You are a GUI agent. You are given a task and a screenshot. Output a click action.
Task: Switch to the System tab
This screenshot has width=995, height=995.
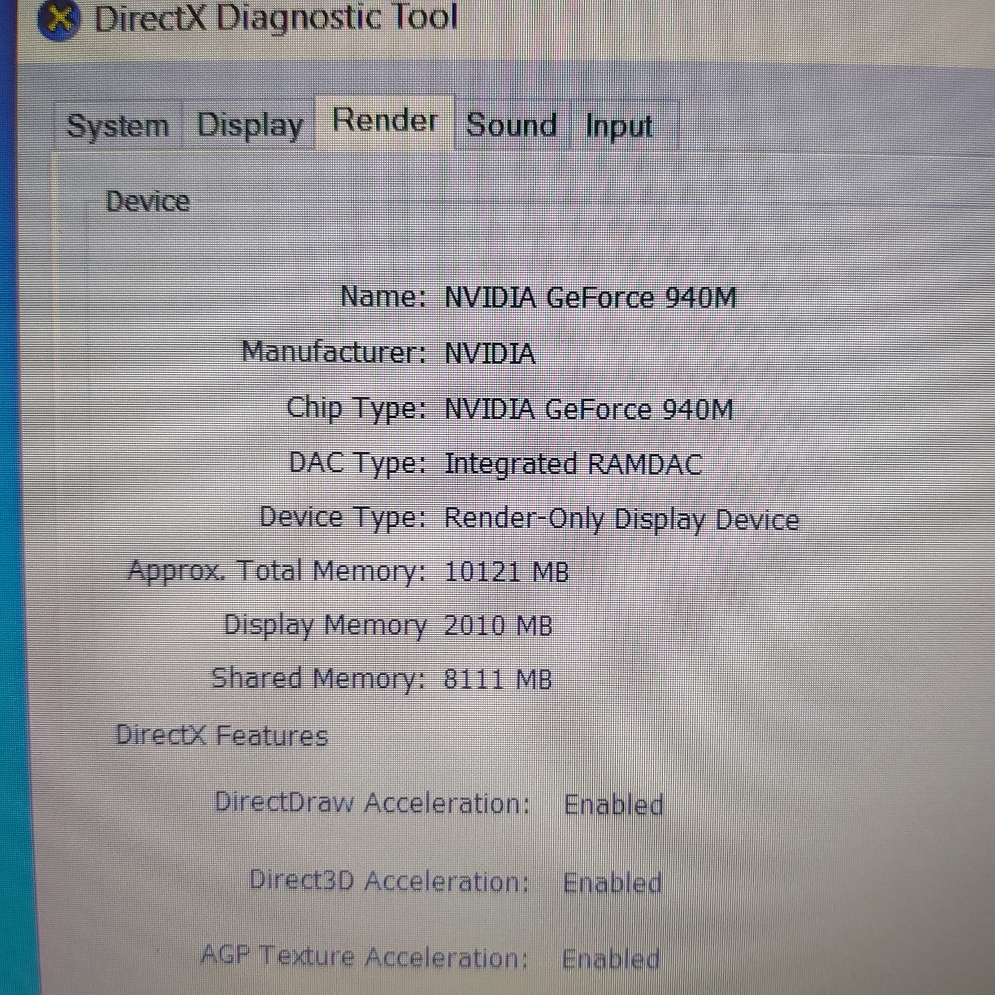pos(118,125)
